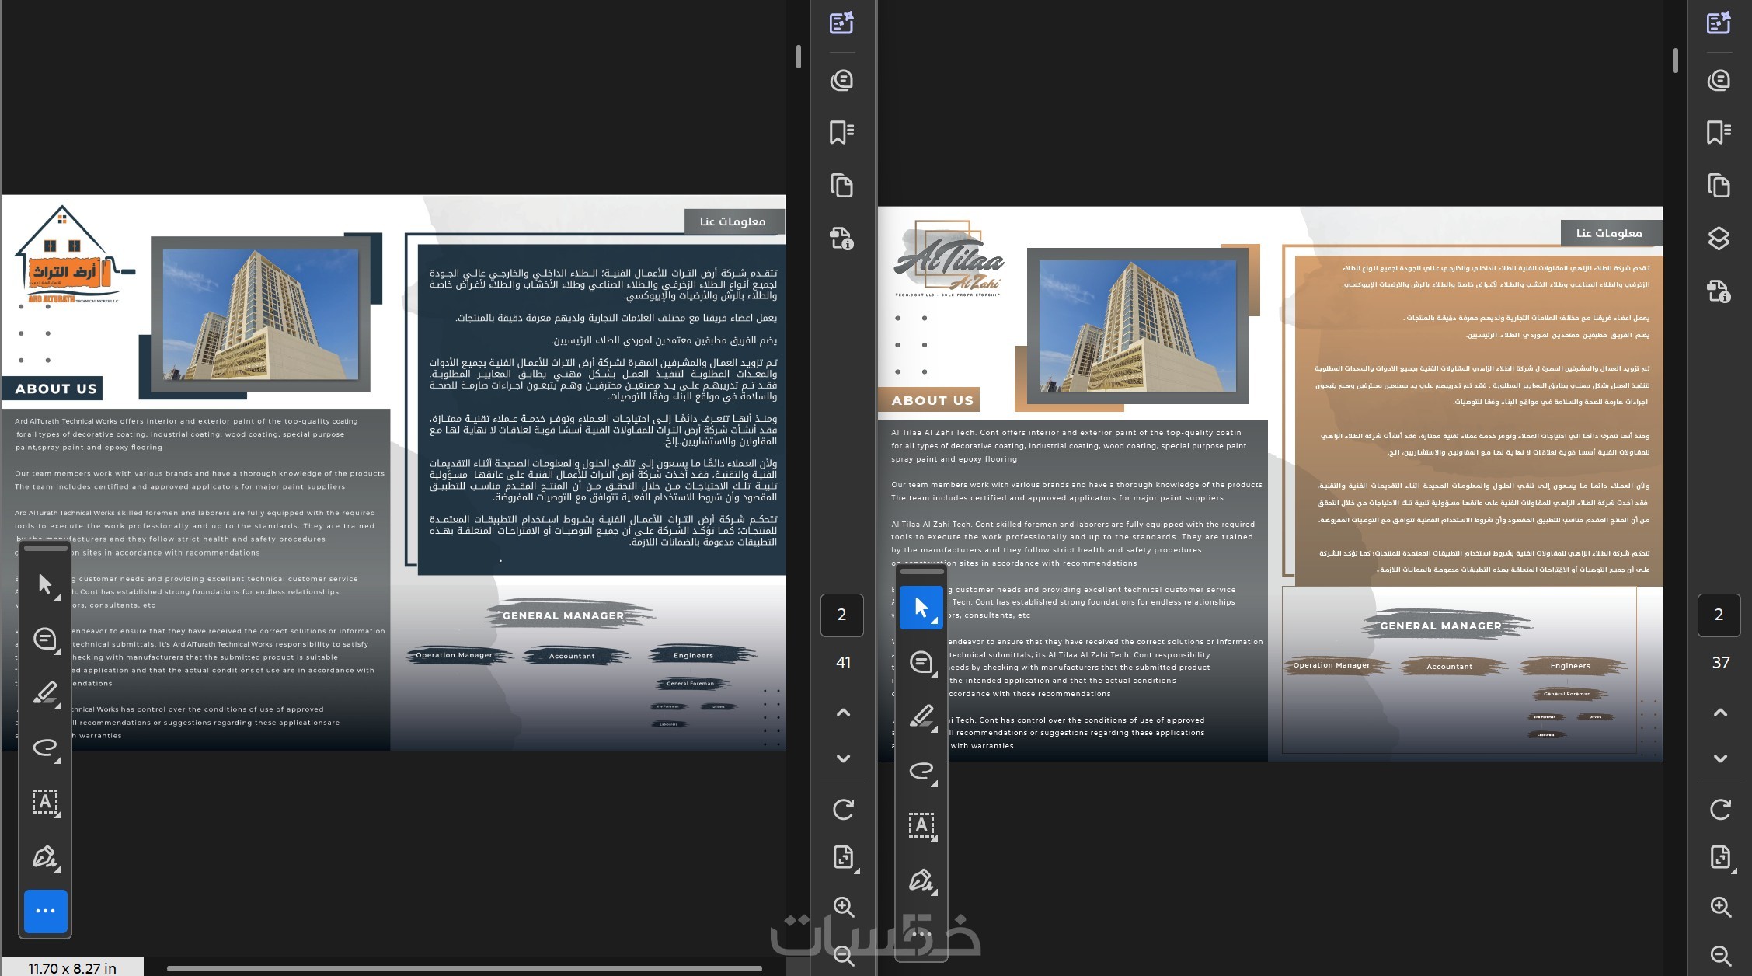Click blue more tools button in left toolbar
Image resolution: width=1752 pixels, height=976 pixels.
point(45,911)
